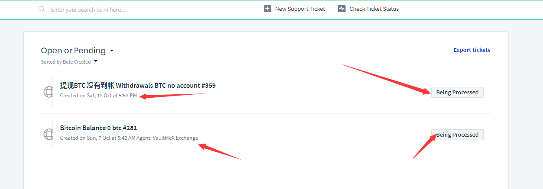
Task: Open the Open or Pending filter heading
Action: [x=73, y=51]
